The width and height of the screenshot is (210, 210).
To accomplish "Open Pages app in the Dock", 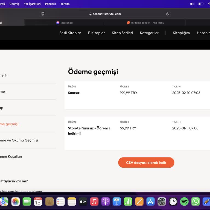I will (x=139, y=202).
